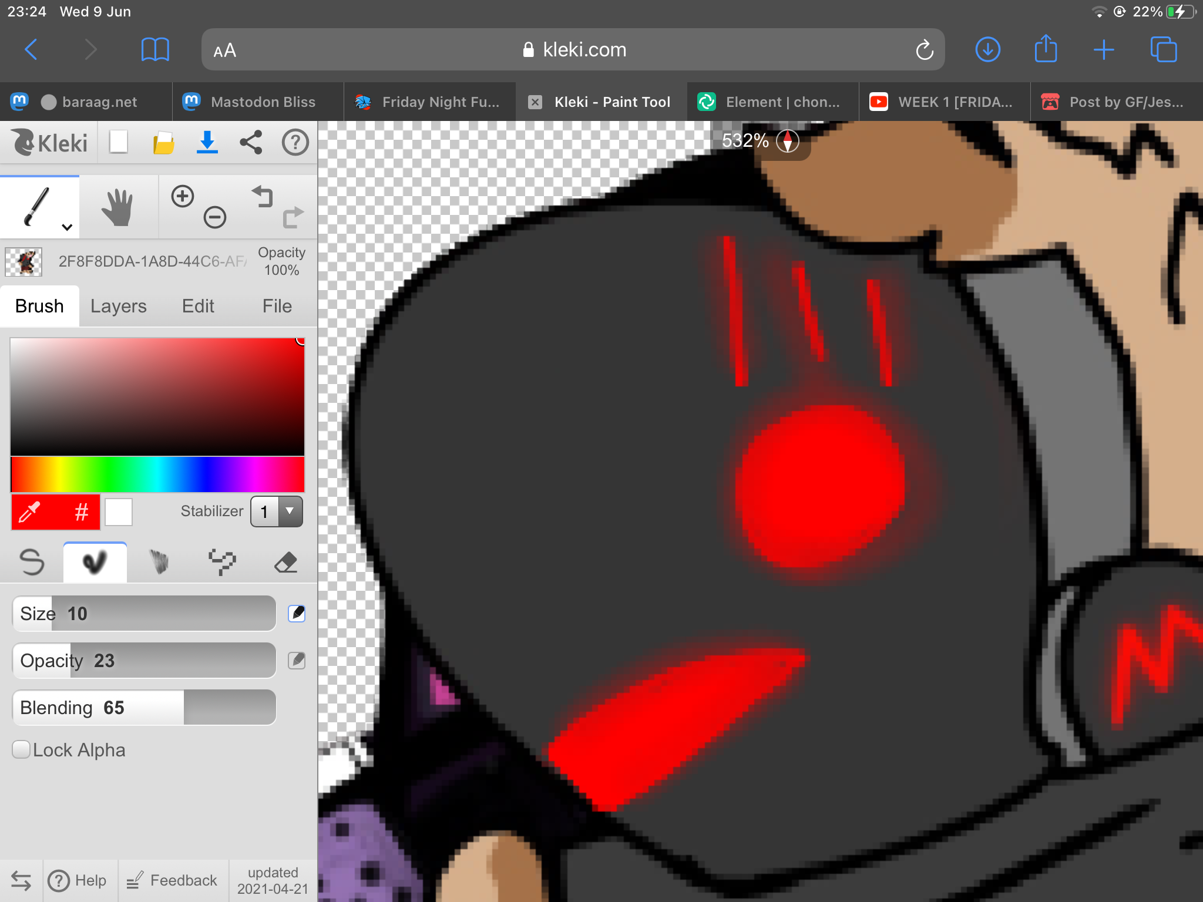Switch to the Layers tab

tap(118, 306)
